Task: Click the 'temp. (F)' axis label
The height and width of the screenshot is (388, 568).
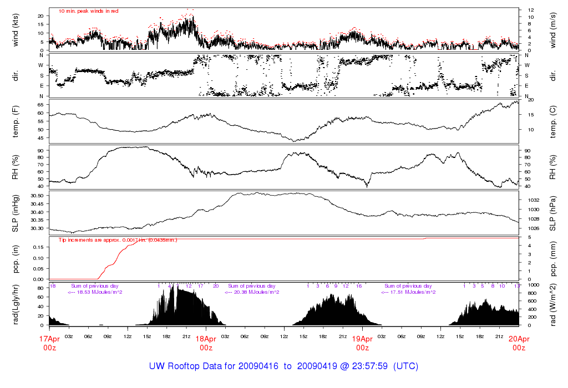Action: click(15, 121)
